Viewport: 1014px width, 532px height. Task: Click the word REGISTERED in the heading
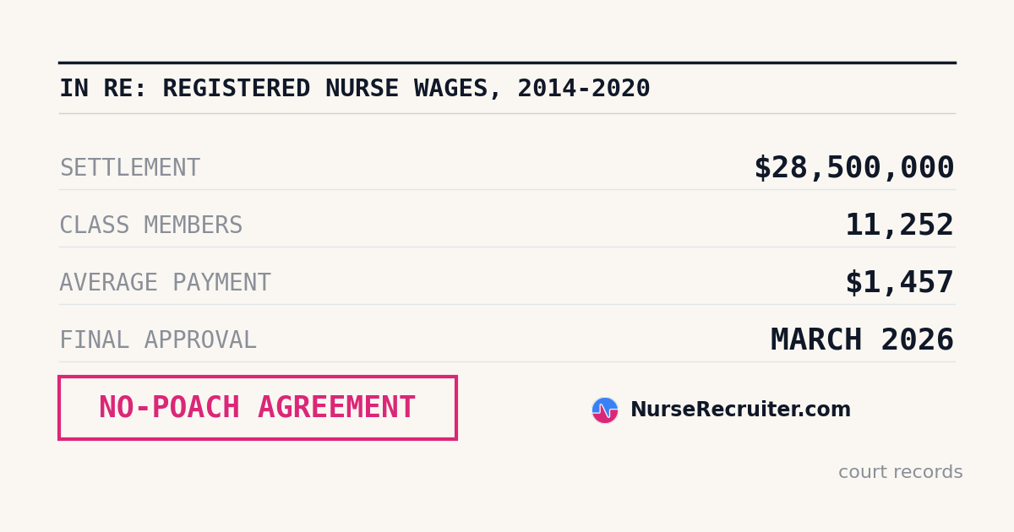pos(237,89)
